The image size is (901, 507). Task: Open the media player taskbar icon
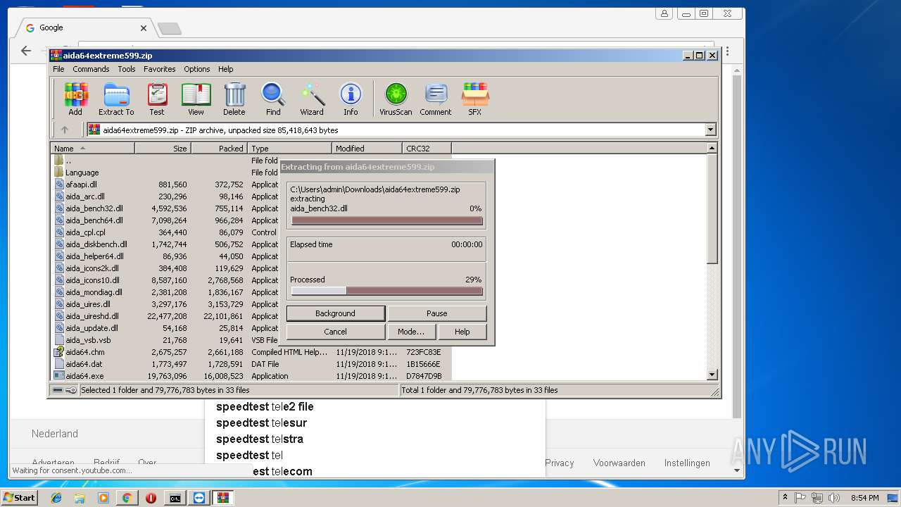[x=103, y=498]
